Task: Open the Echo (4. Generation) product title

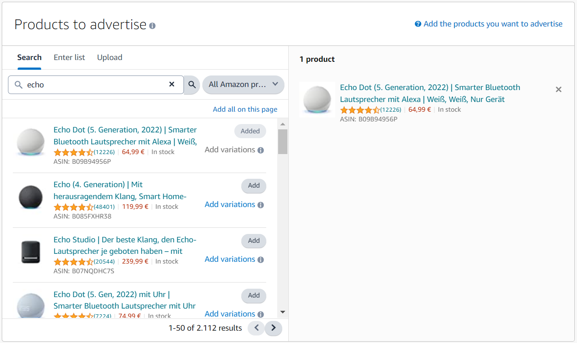Action: point(120,190)
